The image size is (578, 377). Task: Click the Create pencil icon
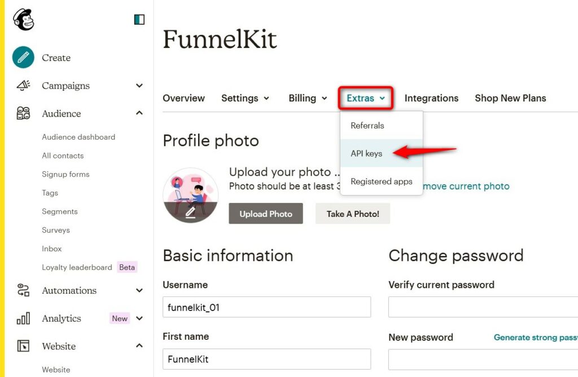[23, 57]
